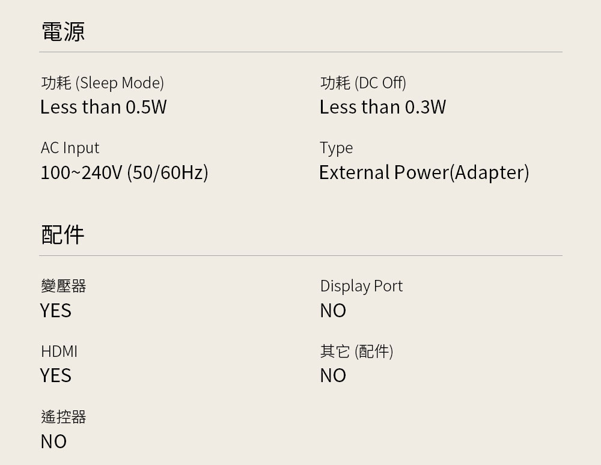Viewport: 601px width, 465px height.
Task: Click the Display Port label
Action: pyautogui.click(x=361, y=286)
